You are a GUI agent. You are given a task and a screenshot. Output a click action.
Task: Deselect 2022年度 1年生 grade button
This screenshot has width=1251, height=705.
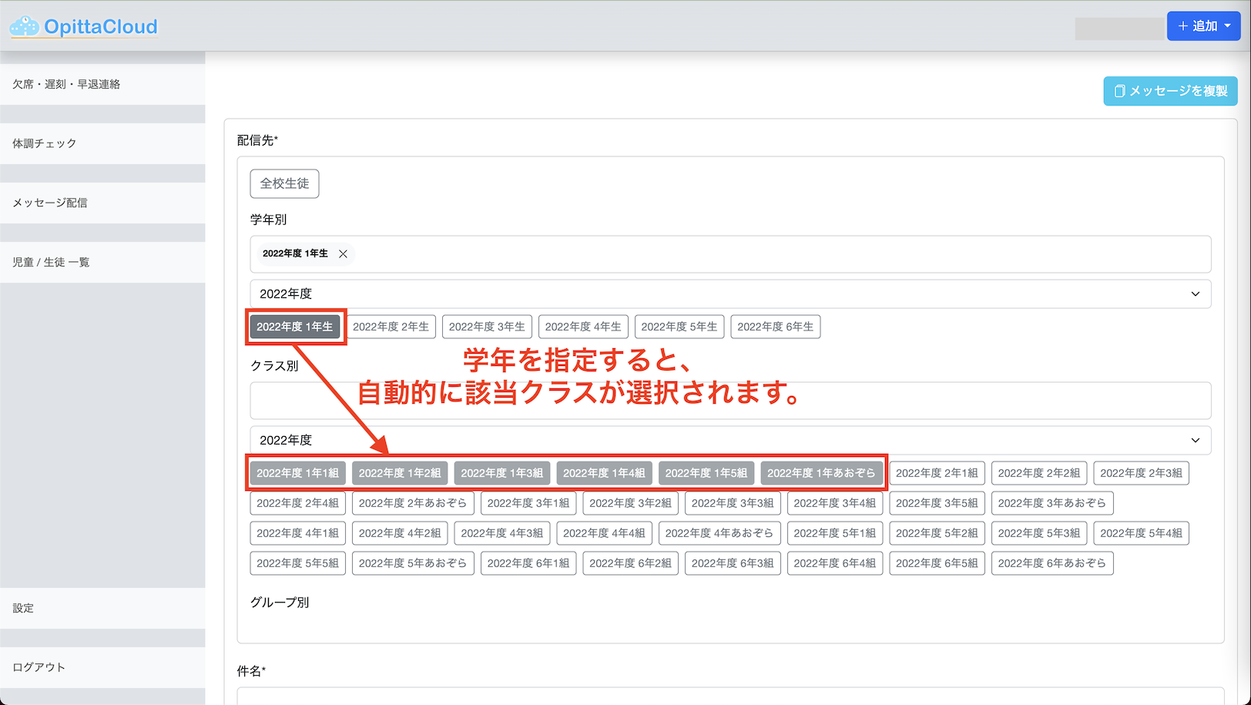(295, 327)
